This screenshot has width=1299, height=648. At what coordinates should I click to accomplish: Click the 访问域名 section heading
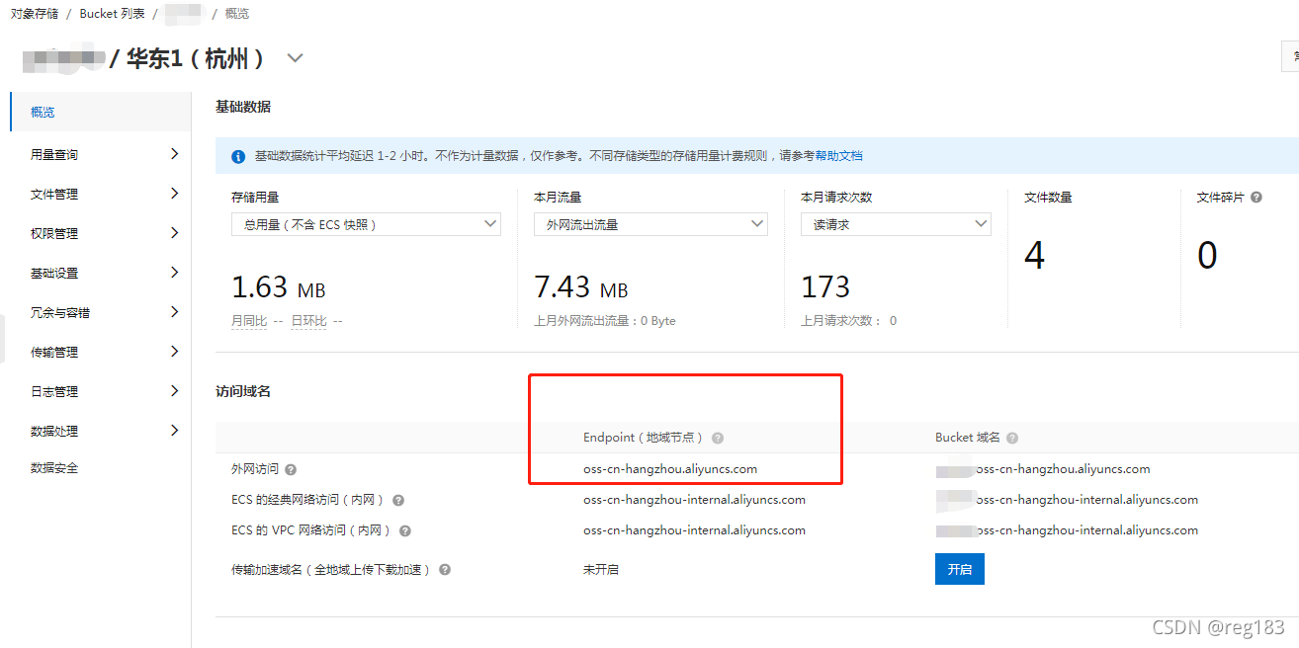243,391
